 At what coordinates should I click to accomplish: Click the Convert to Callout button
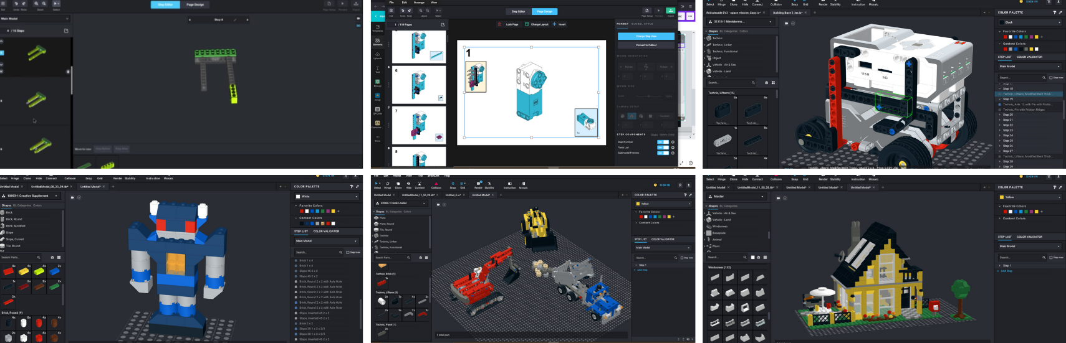[x=646, y=45]
